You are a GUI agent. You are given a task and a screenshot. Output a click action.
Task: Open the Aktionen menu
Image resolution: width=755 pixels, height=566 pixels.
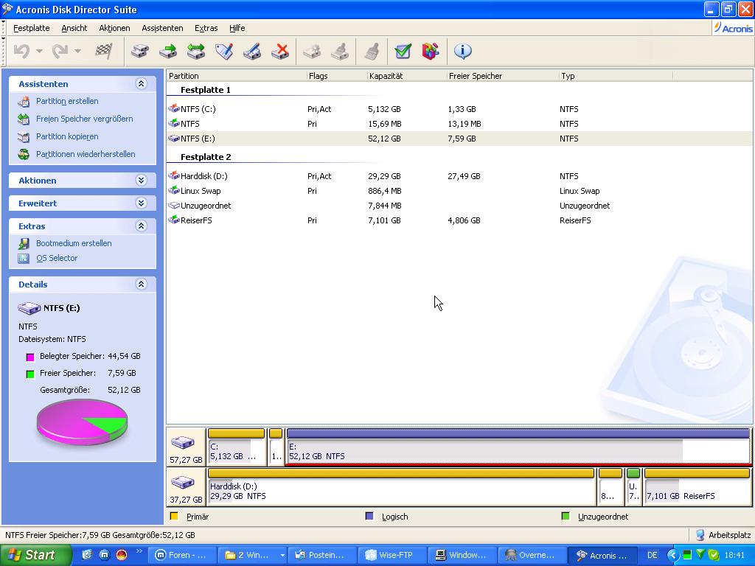click(114, 28)
